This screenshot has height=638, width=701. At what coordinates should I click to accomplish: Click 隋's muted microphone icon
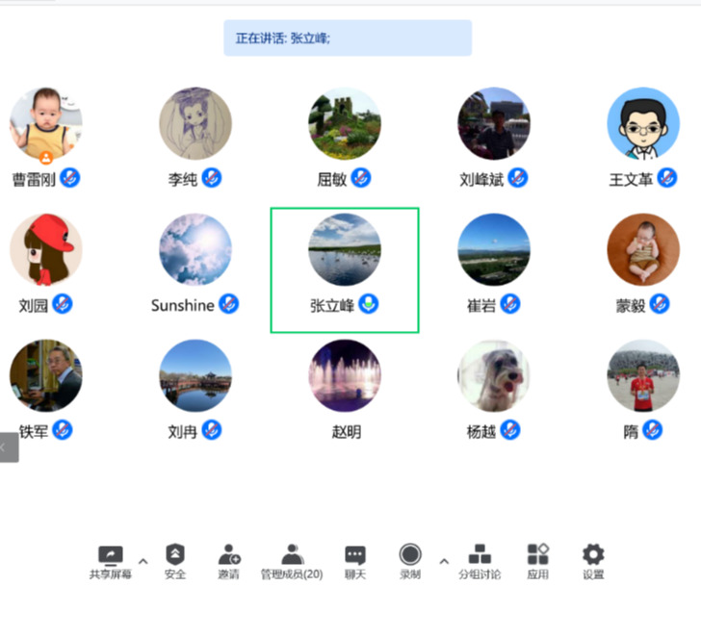652,430
